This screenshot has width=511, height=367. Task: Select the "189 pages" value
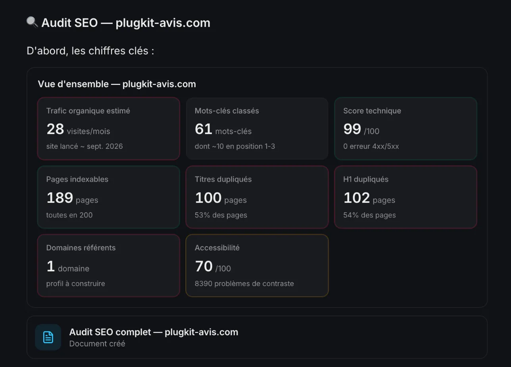[x=72, y=198]
